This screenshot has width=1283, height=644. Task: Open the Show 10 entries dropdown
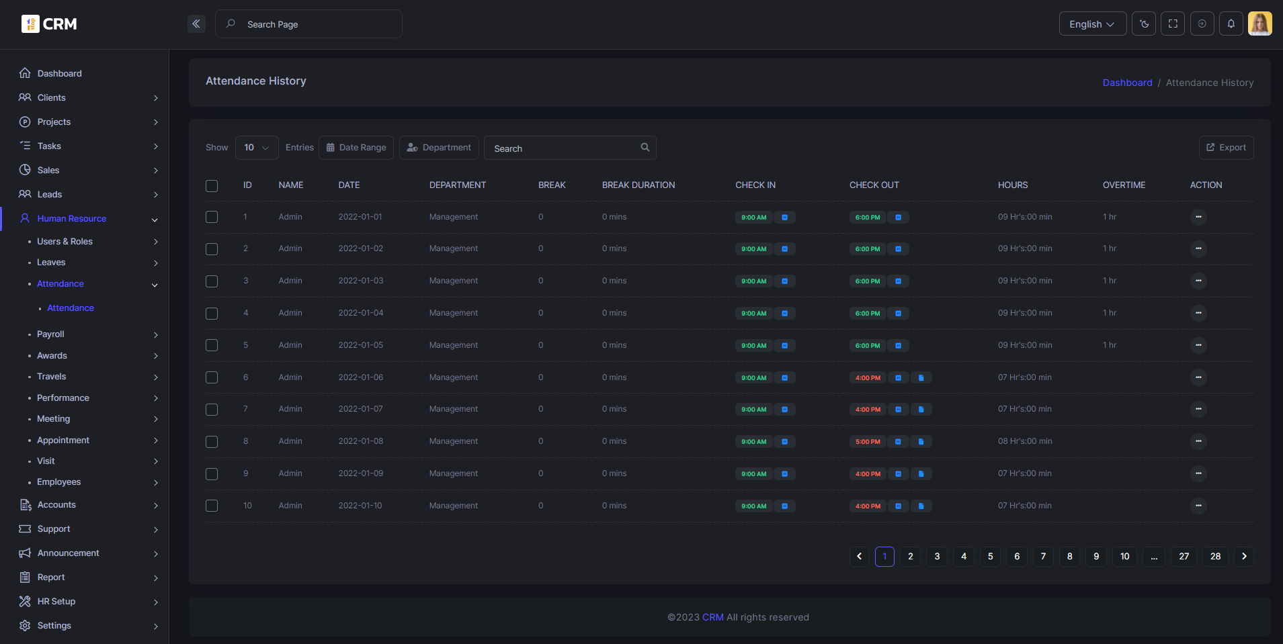pyautogui.click(x=257, y=148)
